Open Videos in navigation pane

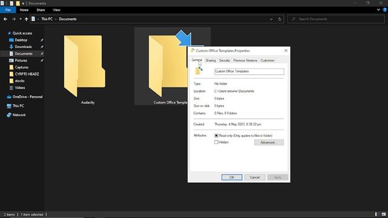click(20, 88)
